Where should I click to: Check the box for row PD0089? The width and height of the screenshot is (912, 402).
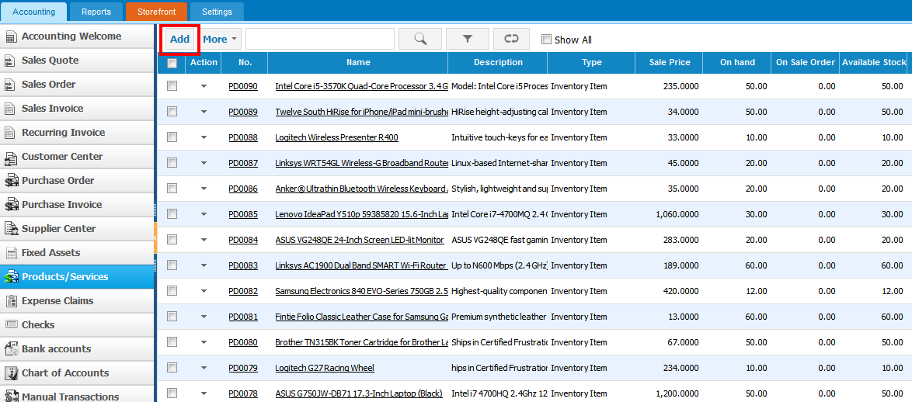pyautogui.click(x=172, y=112)
